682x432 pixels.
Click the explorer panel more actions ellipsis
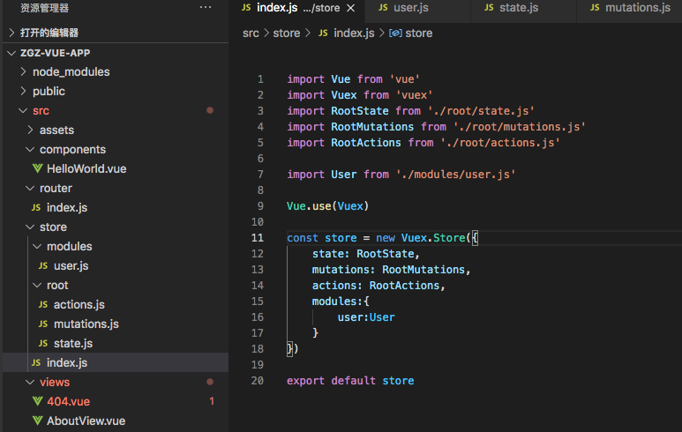(x=206, y=8)
